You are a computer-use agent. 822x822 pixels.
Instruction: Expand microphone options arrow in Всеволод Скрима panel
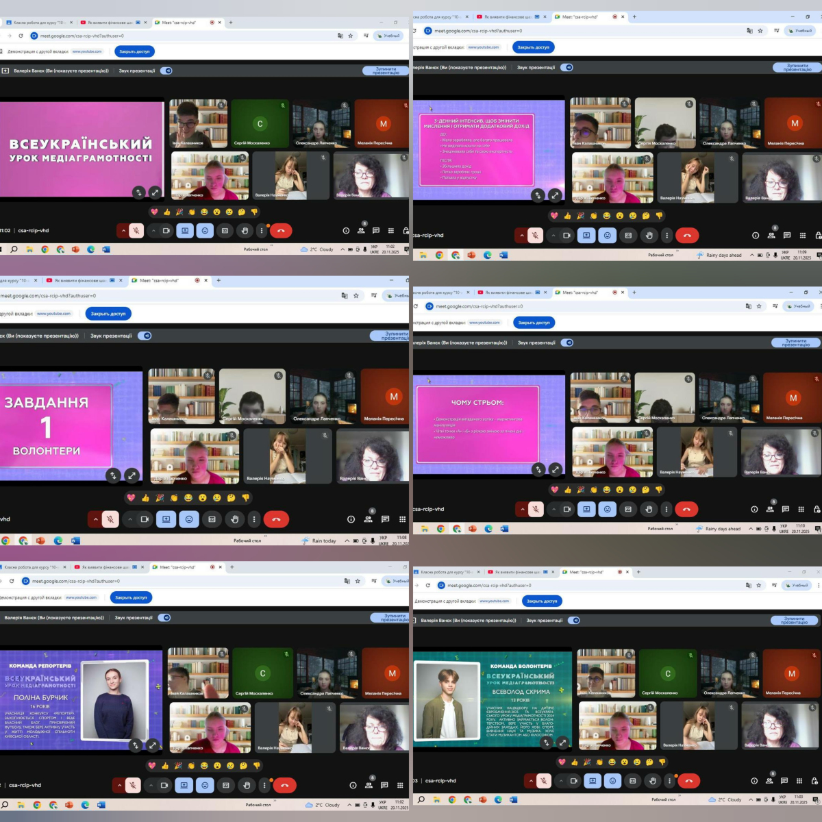pyautogui.click(x=531, y=780)
